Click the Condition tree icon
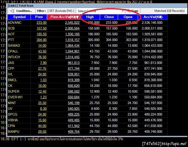 click(12, 11)
